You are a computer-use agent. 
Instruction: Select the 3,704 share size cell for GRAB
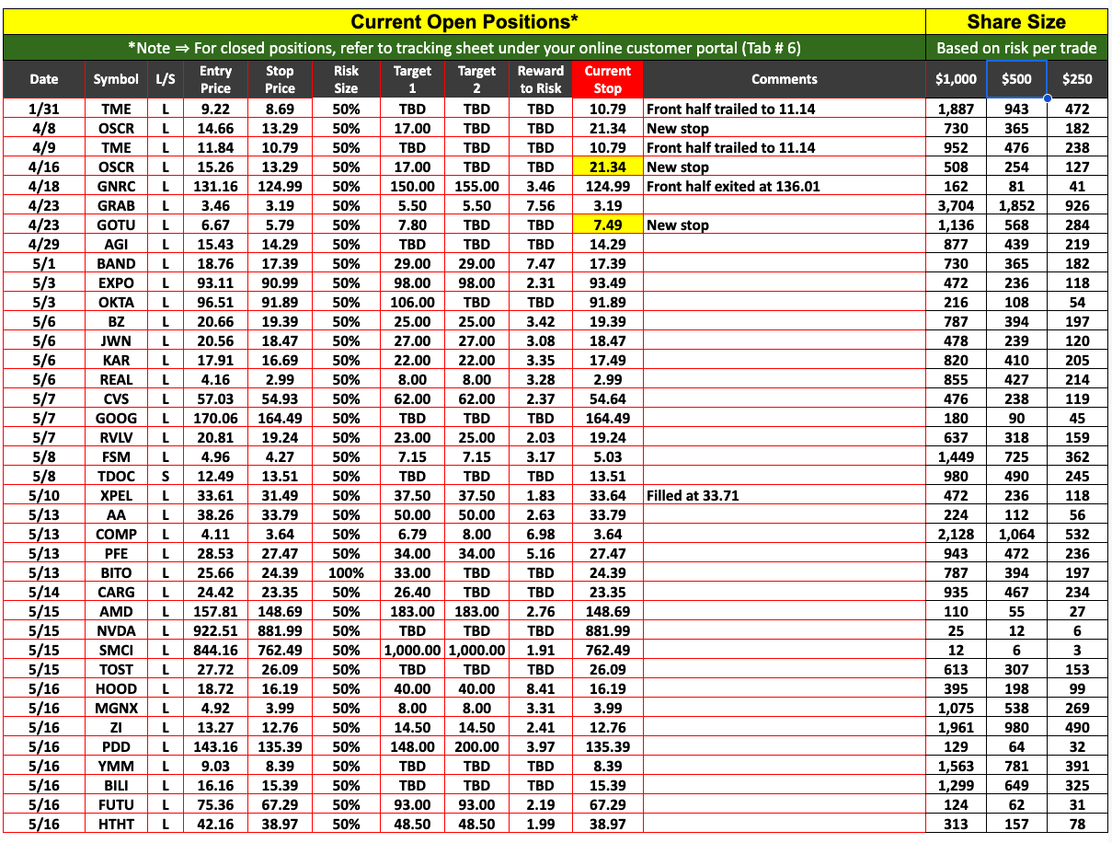pyautogui.click(x=956, y=206)
